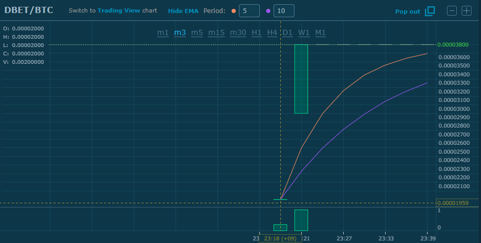Select the m3 timeframe
The width and height of the screenshot is (481, 243).
tap(180, 33)
